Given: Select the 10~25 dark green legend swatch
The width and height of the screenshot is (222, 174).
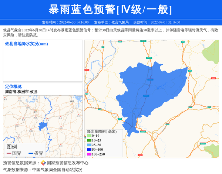Looking at the screenshot, I should pyautogui.click(x=89, y=140).
